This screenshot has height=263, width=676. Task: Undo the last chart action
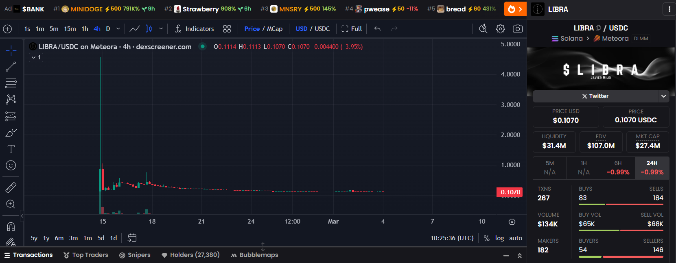(x=377, y=29)
